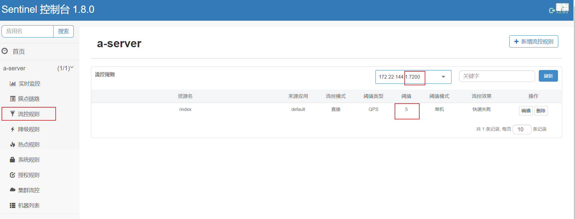Click the check-square icon for 授权规则

(x=12, y=175)
